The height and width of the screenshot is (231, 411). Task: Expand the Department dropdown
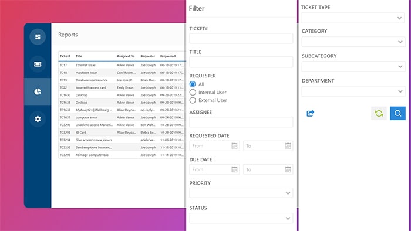(x=353, y=91)
